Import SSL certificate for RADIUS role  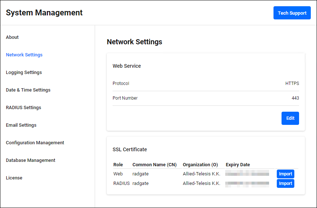pos(285,183)
